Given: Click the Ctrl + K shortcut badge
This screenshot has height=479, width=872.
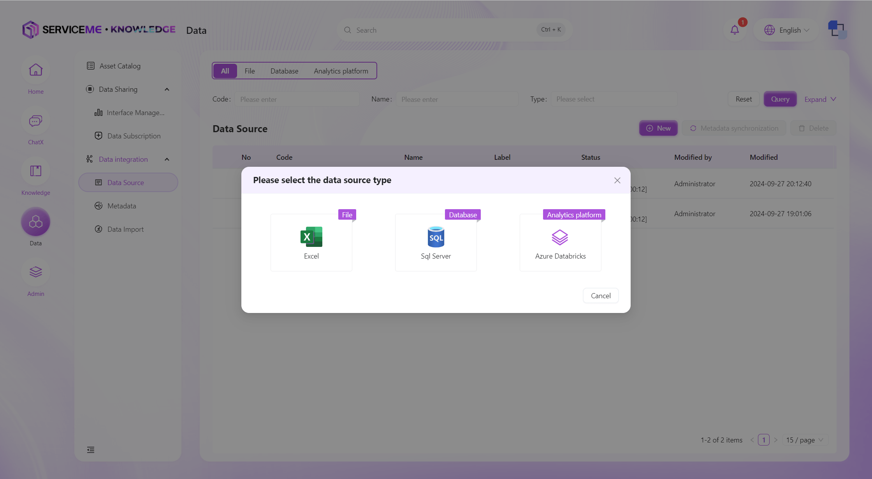Looking at the screenshot, I should (x=551, y=30).
